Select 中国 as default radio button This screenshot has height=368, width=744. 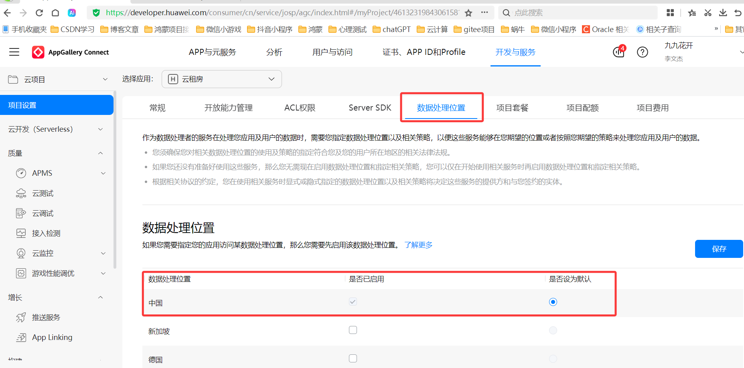pos(553,302)
